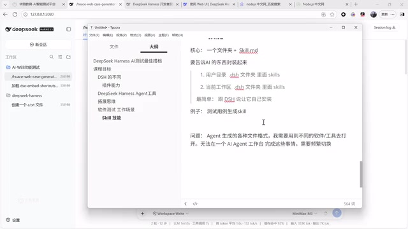Image resolution: width=408 pixels, height=229 pixels.
Task: Jump to DeepSeek Harness Agent工具 heading
Action: (x=127, y=94)
